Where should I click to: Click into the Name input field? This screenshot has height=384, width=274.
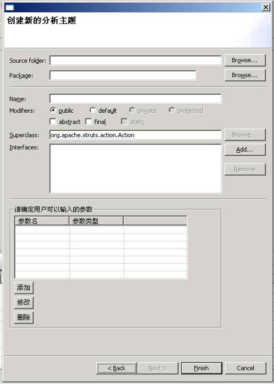tap(135, 98)
